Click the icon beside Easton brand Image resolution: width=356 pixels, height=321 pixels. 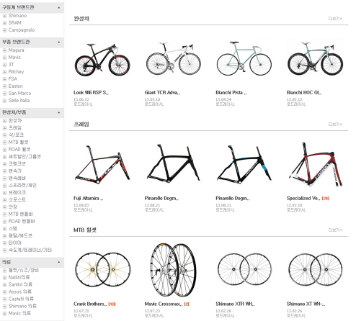(x=4, y=86)
